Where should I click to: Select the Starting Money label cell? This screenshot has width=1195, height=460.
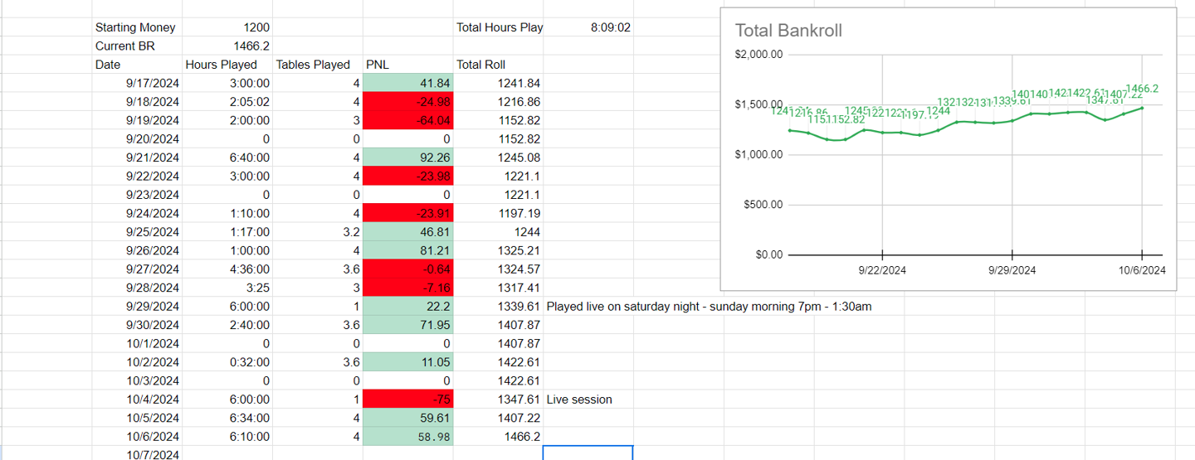point(135,27)
